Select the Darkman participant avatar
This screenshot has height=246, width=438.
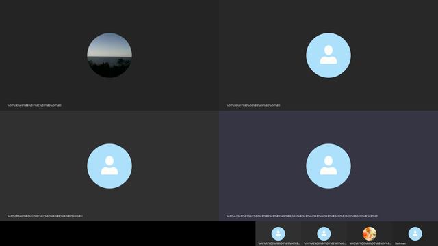click(x=415, y=234)
